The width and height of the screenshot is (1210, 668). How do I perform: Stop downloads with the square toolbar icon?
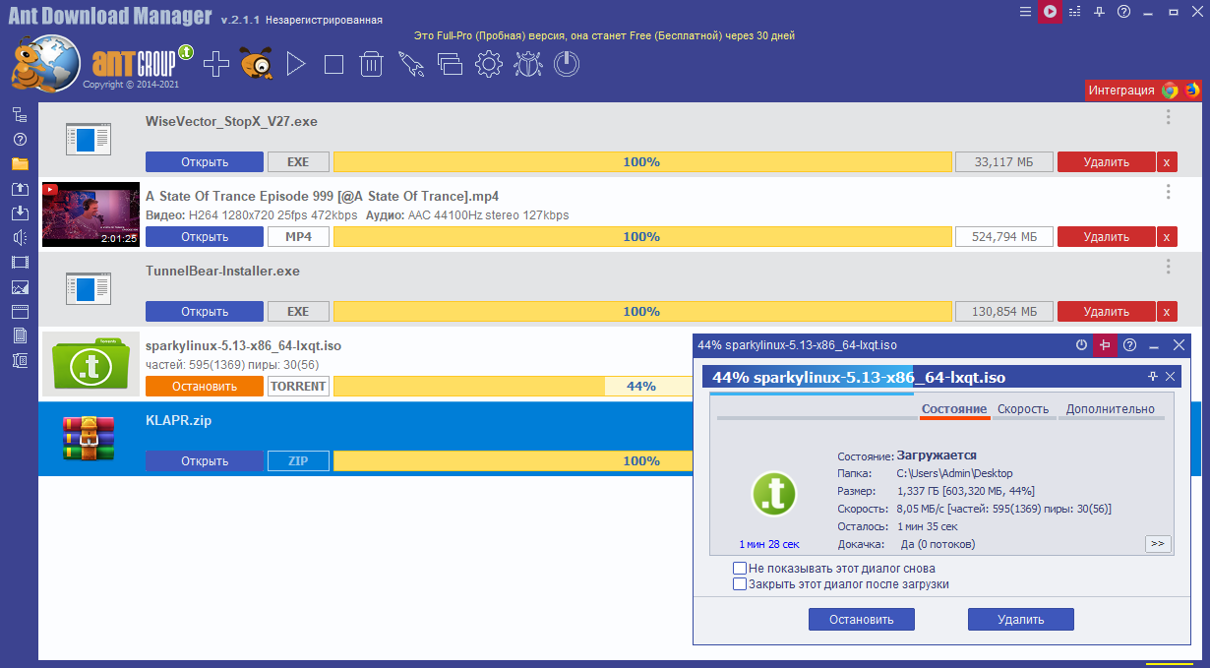(x=333, y=64)
